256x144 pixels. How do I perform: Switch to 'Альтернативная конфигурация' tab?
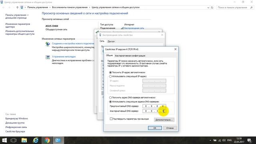(130, 56)
